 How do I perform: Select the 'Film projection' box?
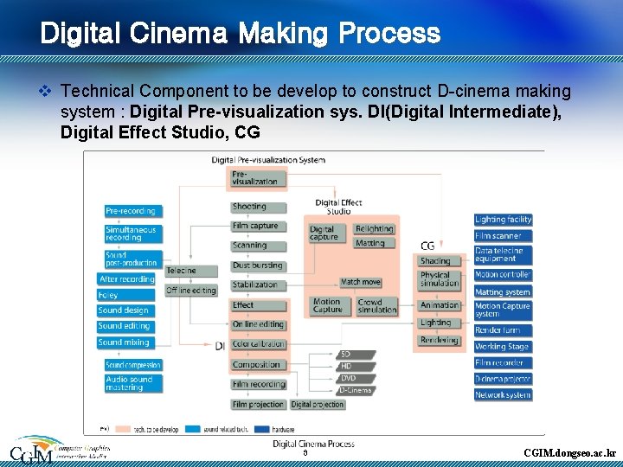pos(258,405)
